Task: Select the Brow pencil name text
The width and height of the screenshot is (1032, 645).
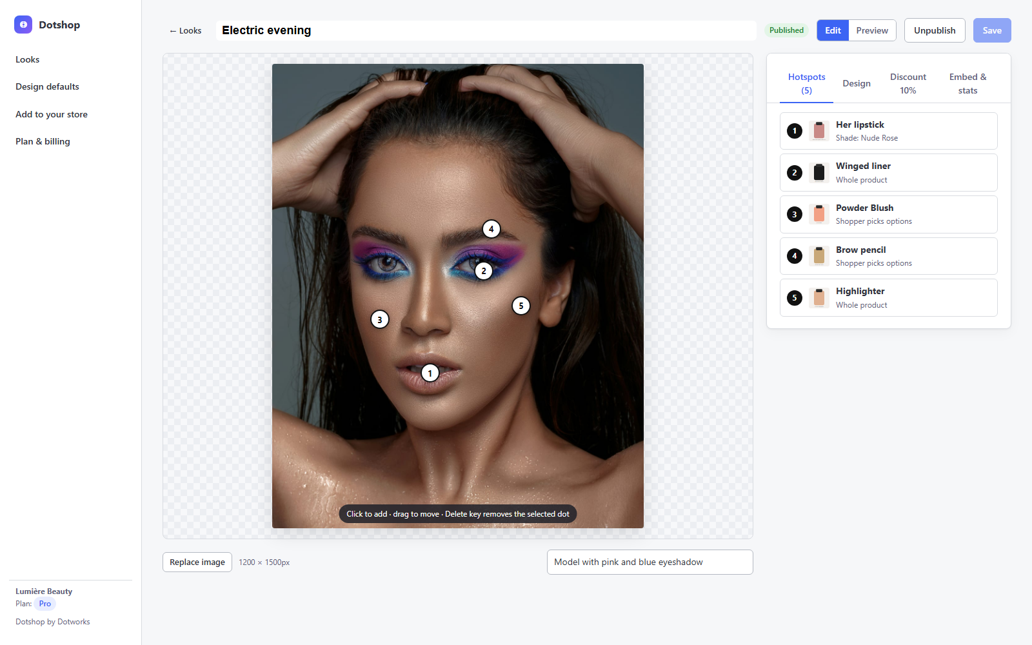Action: pyautogui.click(x=860, y=250)
